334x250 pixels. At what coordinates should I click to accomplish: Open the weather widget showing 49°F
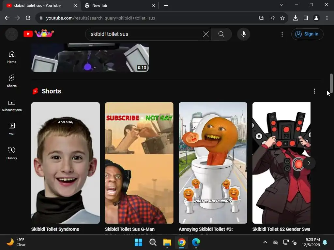16,242
